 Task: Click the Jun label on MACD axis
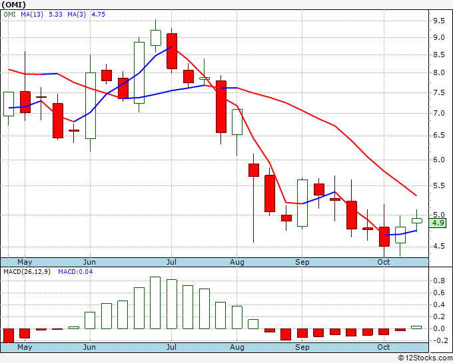click(x=89, y=347)
